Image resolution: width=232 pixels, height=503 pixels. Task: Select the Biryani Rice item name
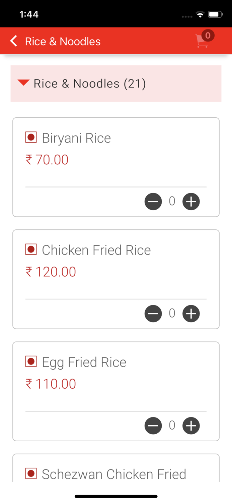76,138
